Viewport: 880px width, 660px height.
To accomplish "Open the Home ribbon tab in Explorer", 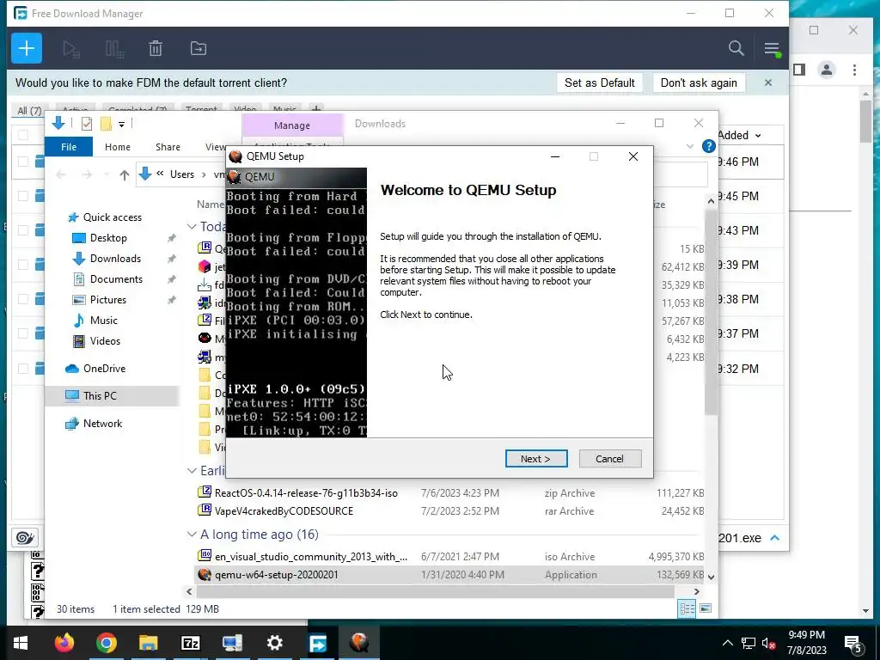I will (117, 147).
